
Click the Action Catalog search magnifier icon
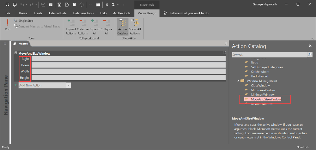tap(310, 54)
